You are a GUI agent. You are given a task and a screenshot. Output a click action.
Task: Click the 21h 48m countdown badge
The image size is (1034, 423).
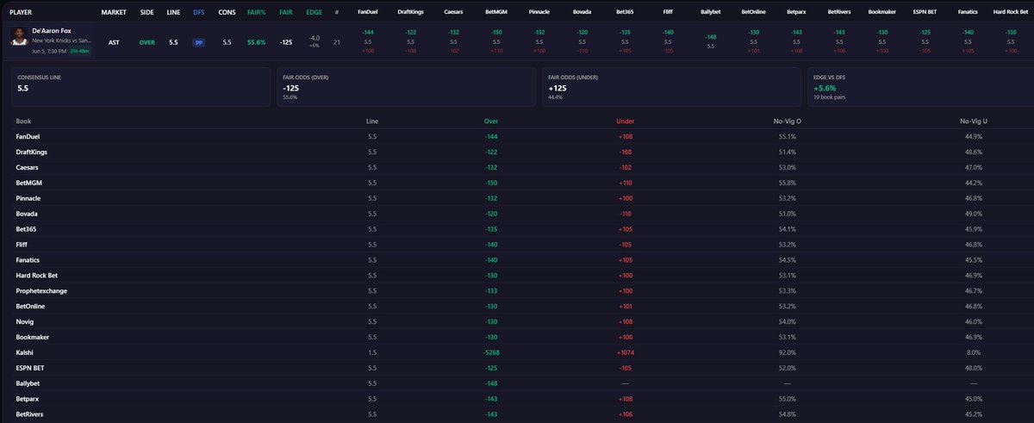tap(81, 50)
